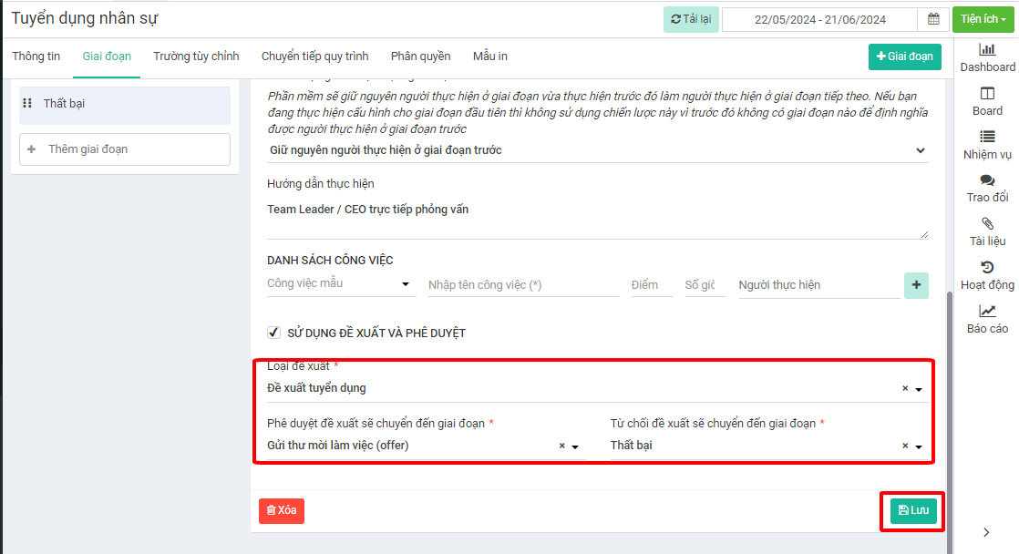Open the Nhiệm vụ list icon
This screenshot has height=554, width=1019.
pos(987,137)
